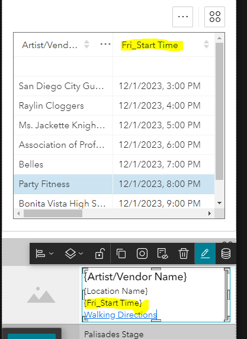Screen dimensions: 247x339
Task: Delete the widget with the trash icon
Action: 184,254
